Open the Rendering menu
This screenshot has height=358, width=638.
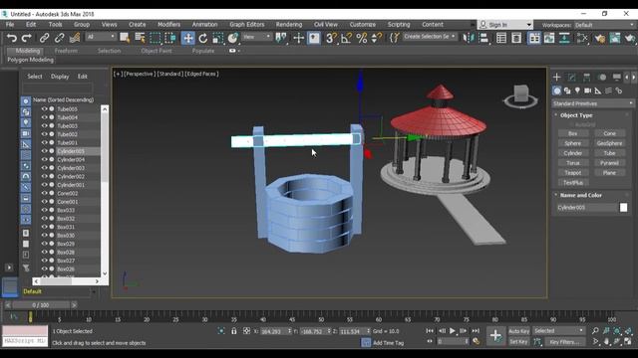coord(289,24)
